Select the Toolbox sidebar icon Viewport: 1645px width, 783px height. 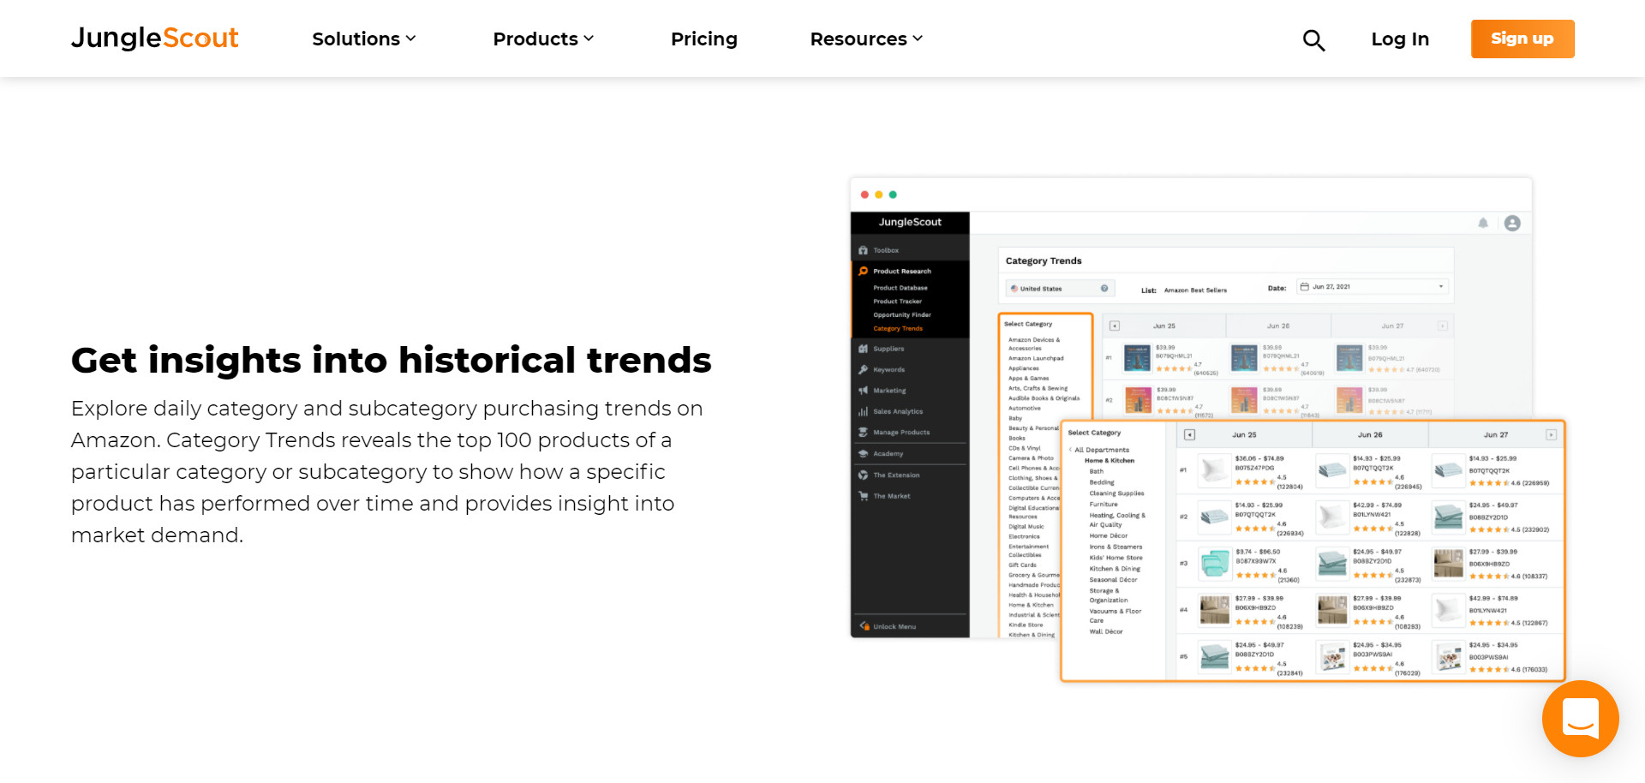click(x=864, y=250)
